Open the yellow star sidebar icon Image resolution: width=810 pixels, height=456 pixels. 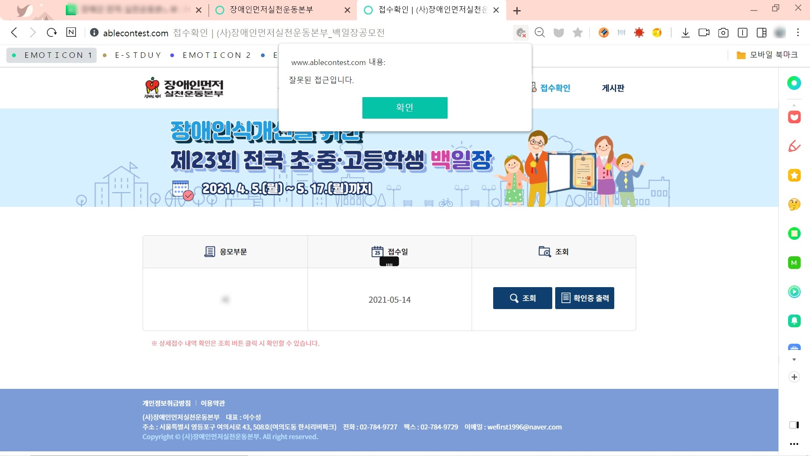794,175
